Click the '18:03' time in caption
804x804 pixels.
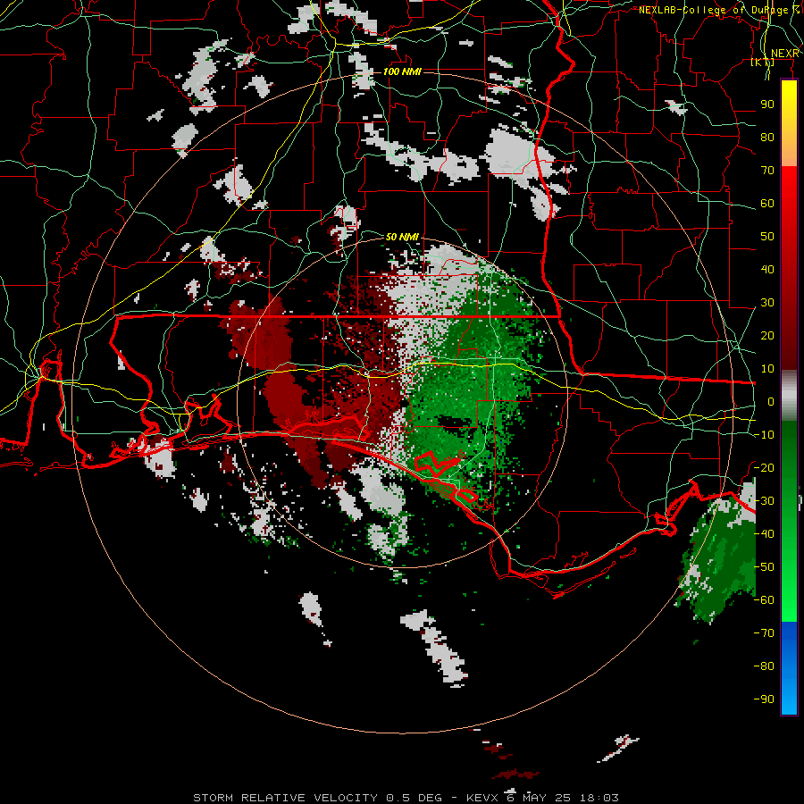coord(599,798)
